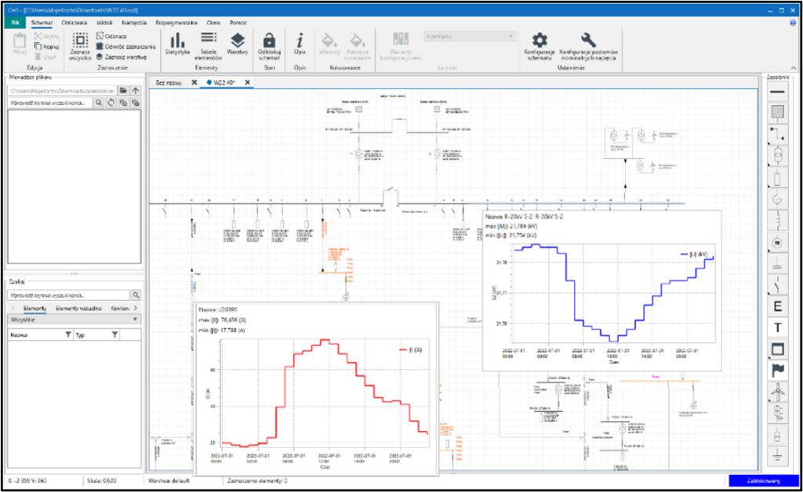
Task: Open the Pomoc ribbon tab
Action: [238, 23]
